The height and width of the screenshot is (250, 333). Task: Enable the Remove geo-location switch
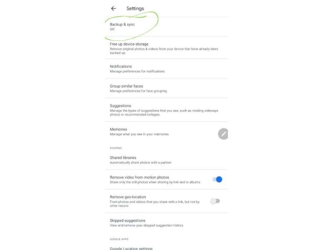pos(215,201)
